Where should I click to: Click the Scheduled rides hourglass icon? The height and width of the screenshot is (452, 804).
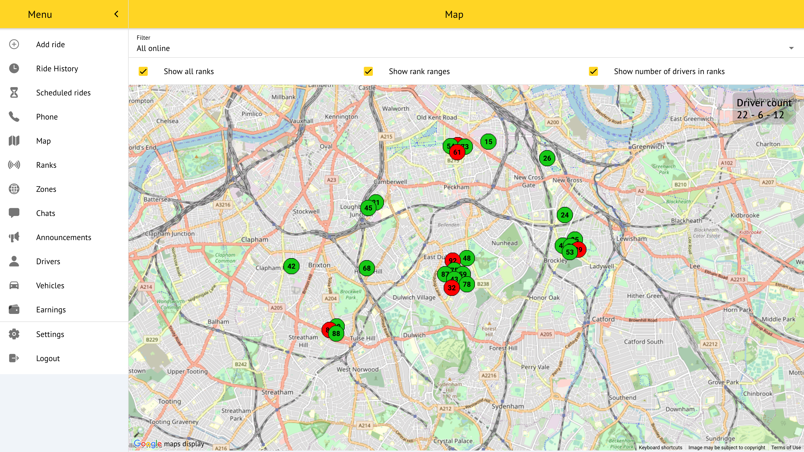[x=14, y=93]
